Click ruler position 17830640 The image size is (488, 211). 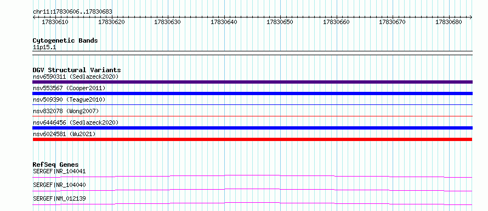[x=224, y=22]
